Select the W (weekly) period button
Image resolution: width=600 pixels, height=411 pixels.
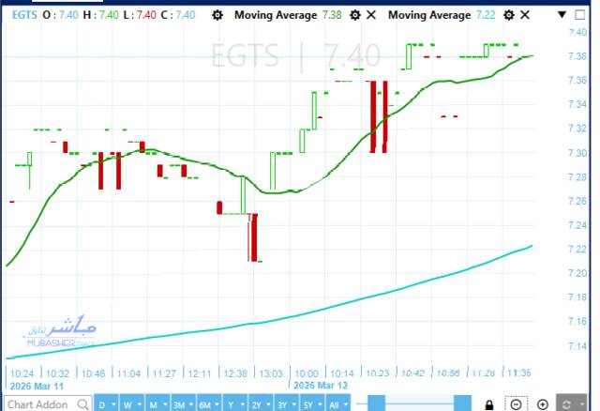[127, 404]
